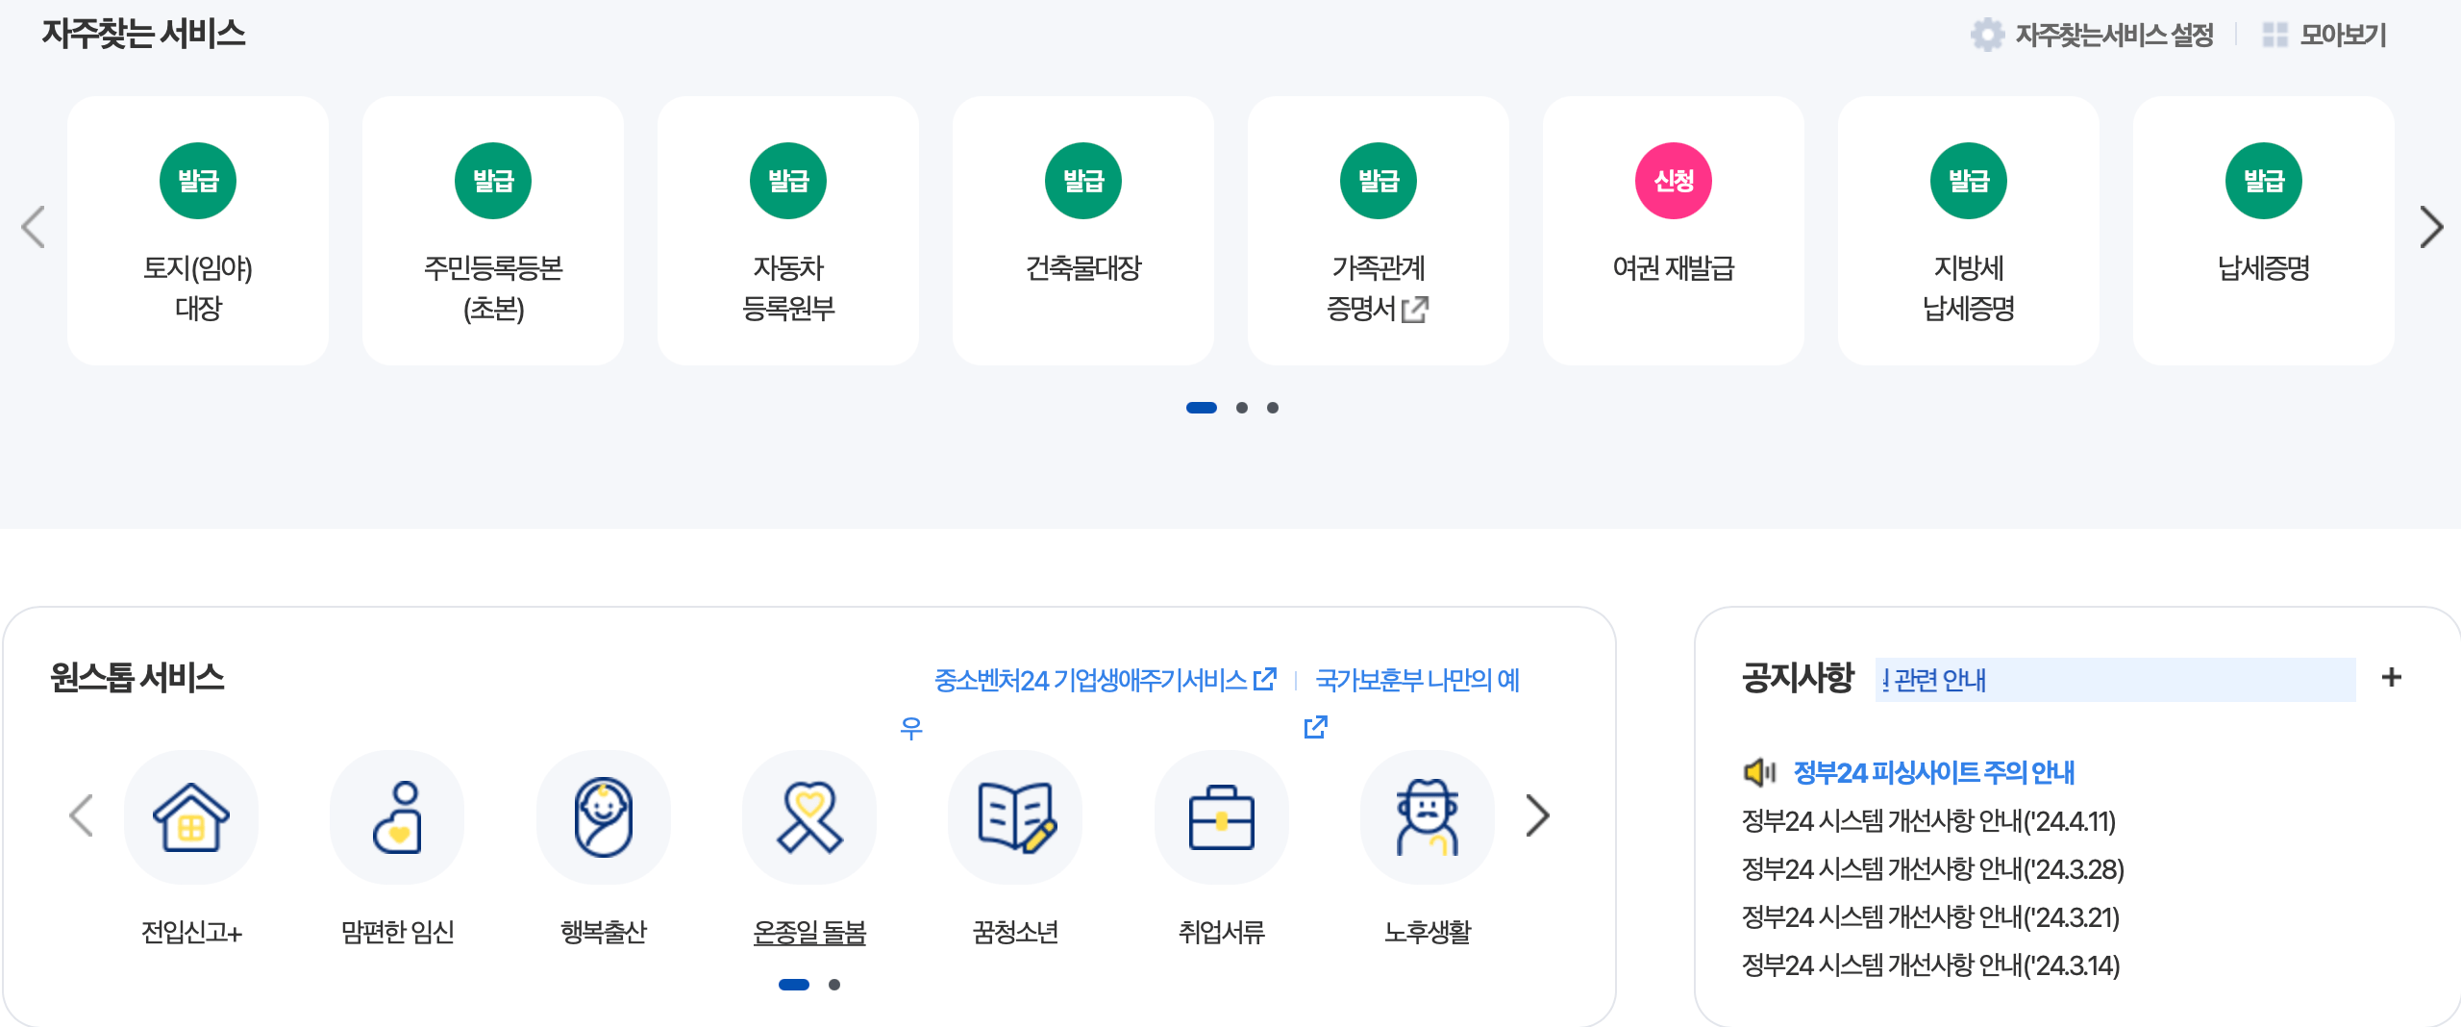Open the 건축물대장 issuance card
The image size is (2461, 1027).
[x=1082, y=231]
